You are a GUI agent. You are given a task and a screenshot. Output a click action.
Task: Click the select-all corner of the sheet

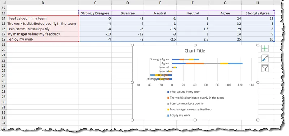pos(4,3)
